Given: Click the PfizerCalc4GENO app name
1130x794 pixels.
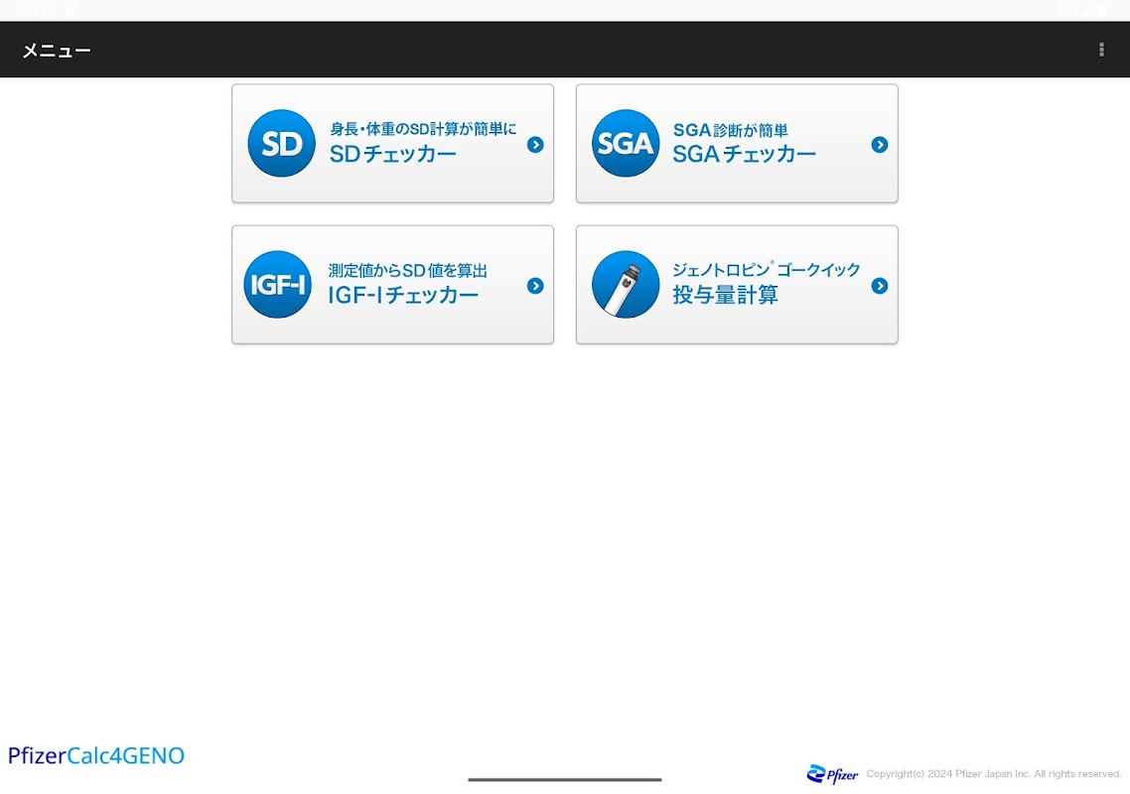Looking at the screenshot, I should pyautogui.click(x=96, y=755).
